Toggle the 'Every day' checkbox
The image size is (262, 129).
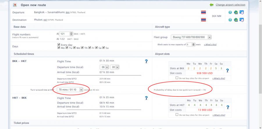coord(59,45)
